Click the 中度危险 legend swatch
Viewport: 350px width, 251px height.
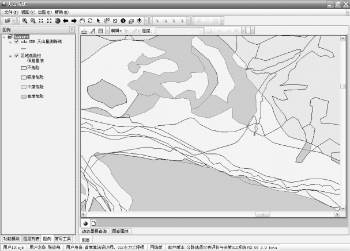coord(24,87)
